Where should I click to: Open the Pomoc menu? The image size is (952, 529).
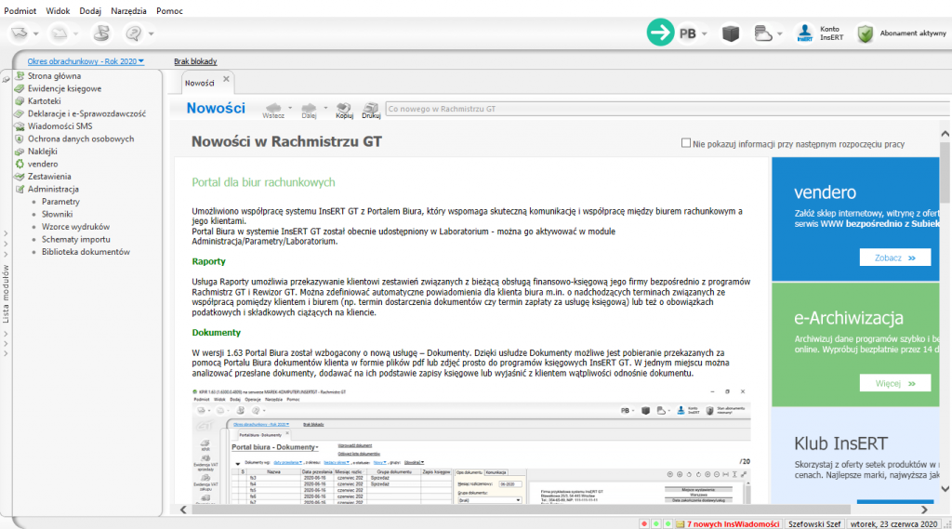169,11
